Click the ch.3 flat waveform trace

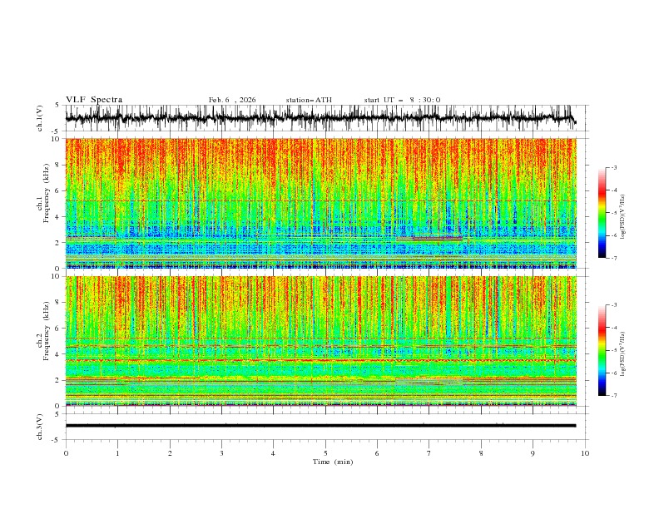320,426
